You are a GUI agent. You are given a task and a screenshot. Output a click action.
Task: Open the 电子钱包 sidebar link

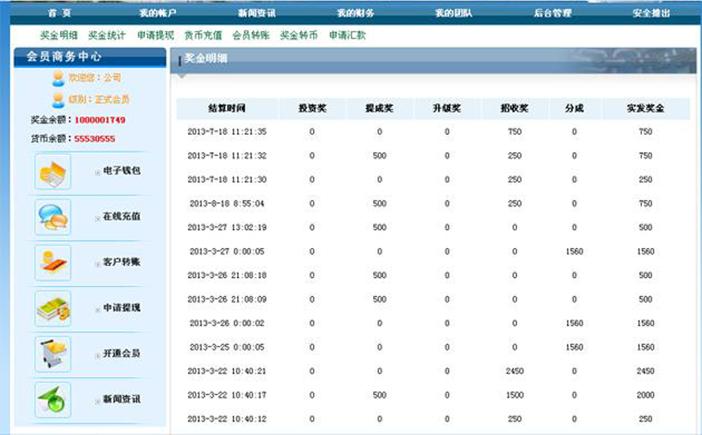(122, 171)
